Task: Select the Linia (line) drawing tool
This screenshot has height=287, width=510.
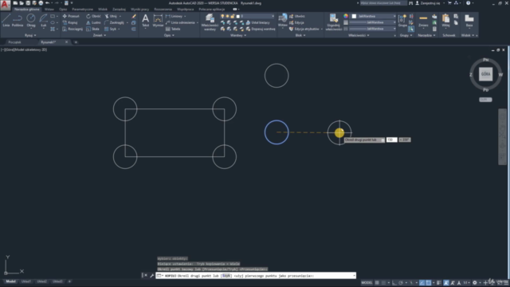Action: click(x=6, y=20)
